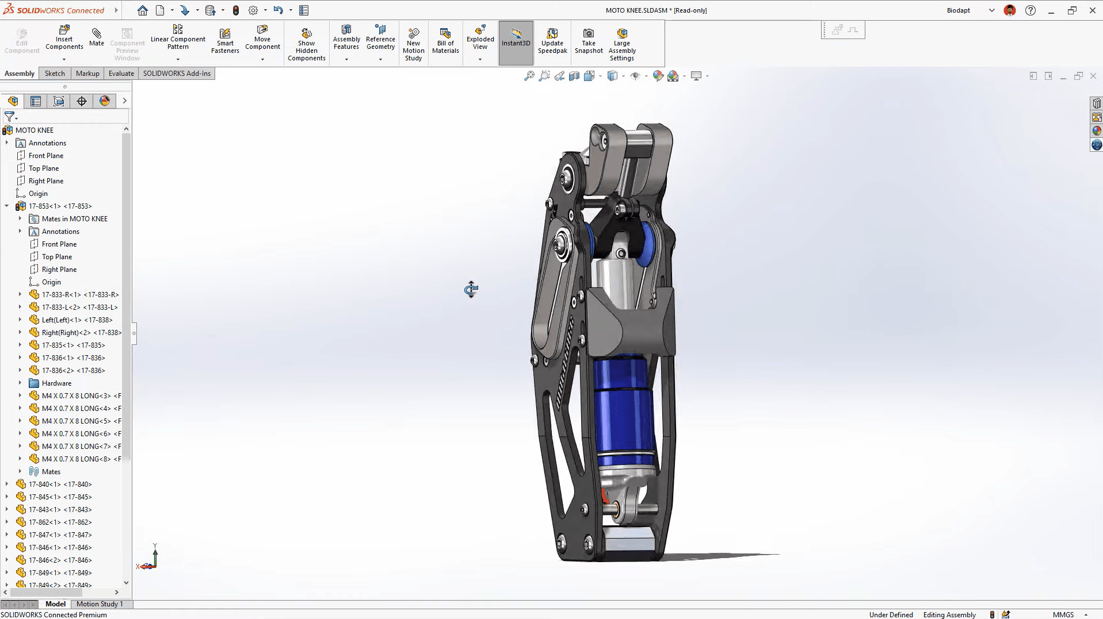This screenshot has width=1103, height=619.
Task: Expand additional manager tabs chevron
Action: click(x=124, y=101)
